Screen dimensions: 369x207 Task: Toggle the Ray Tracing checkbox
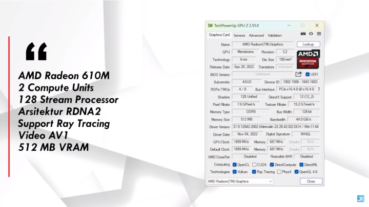[x=253, y=172]
